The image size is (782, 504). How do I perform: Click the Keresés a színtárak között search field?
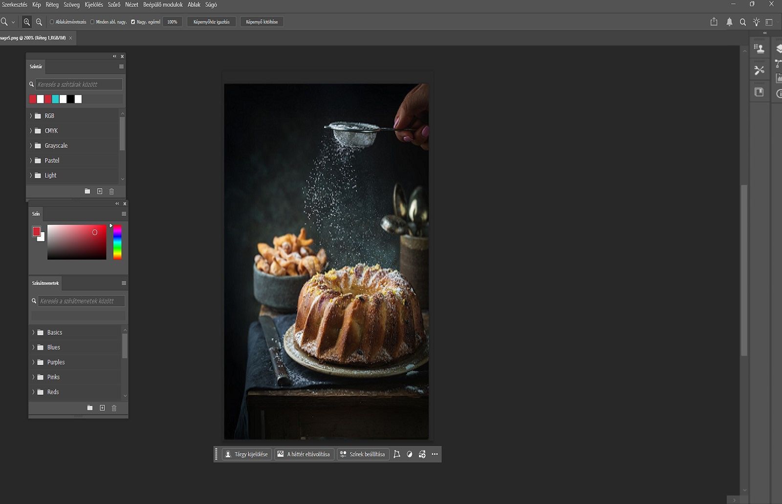pyautogui.click(x=79, y=84)
